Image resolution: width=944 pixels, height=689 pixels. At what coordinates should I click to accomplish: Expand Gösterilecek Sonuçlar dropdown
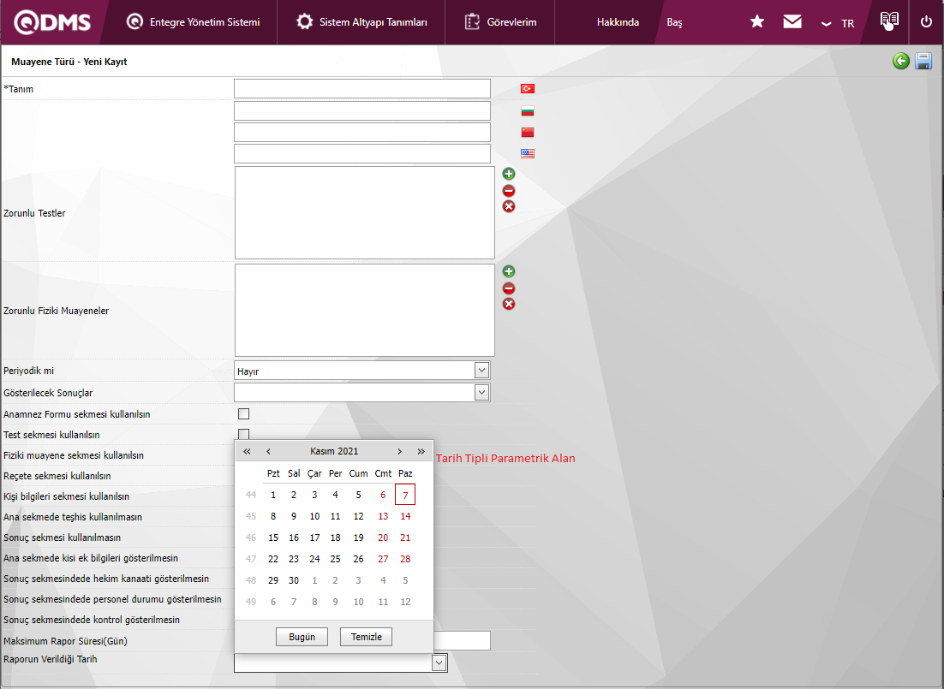click(x=481, y=392)
